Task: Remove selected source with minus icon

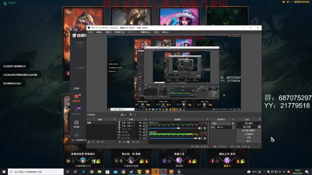Action: pyautogui.click(x=124, y=142)
